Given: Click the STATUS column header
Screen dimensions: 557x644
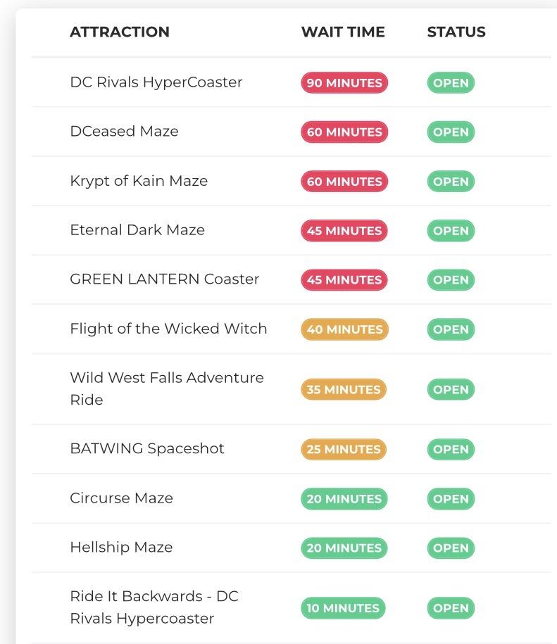Looking at the screenshot, I should (x=456, y=32).
